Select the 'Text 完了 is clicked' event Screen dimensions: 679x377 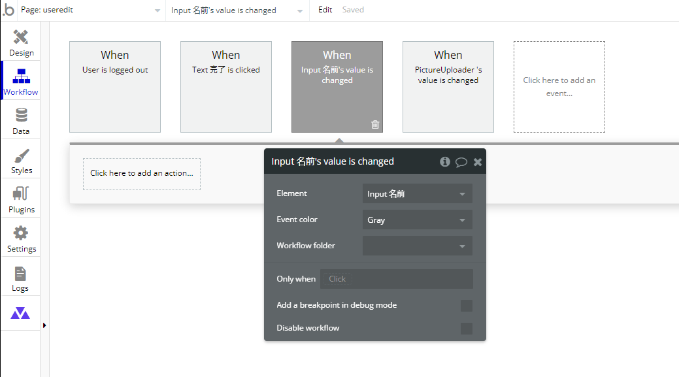(226, 87)
